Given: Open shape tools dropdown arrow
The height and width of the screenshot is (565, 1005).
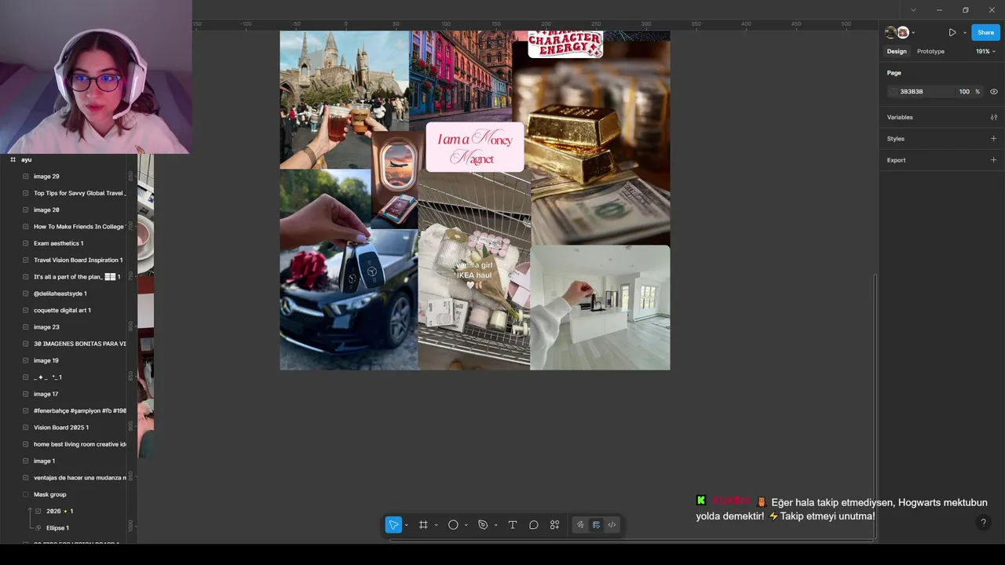Looking at the screenshot, I should pyautogui.click(x=466, y=525).
